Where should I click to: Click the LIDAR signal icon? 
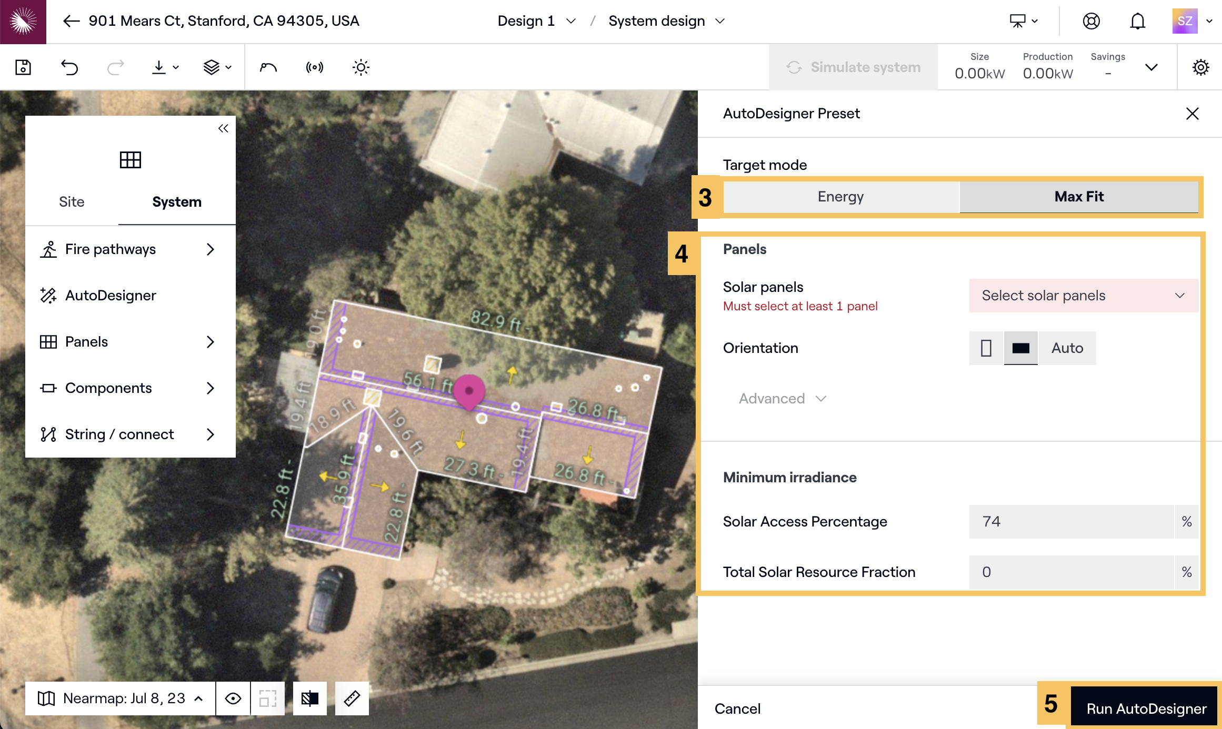tap(314, 67)
